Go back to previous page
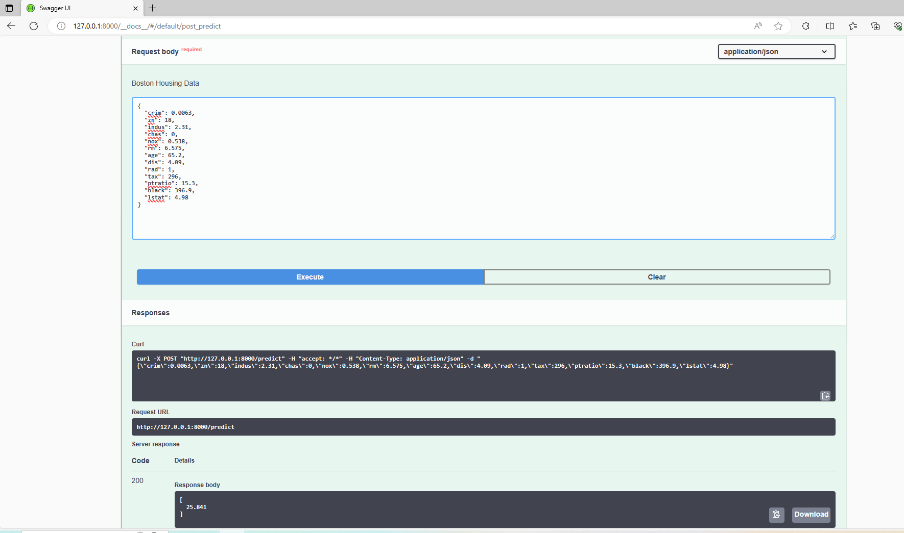 (x=11, y=26)
